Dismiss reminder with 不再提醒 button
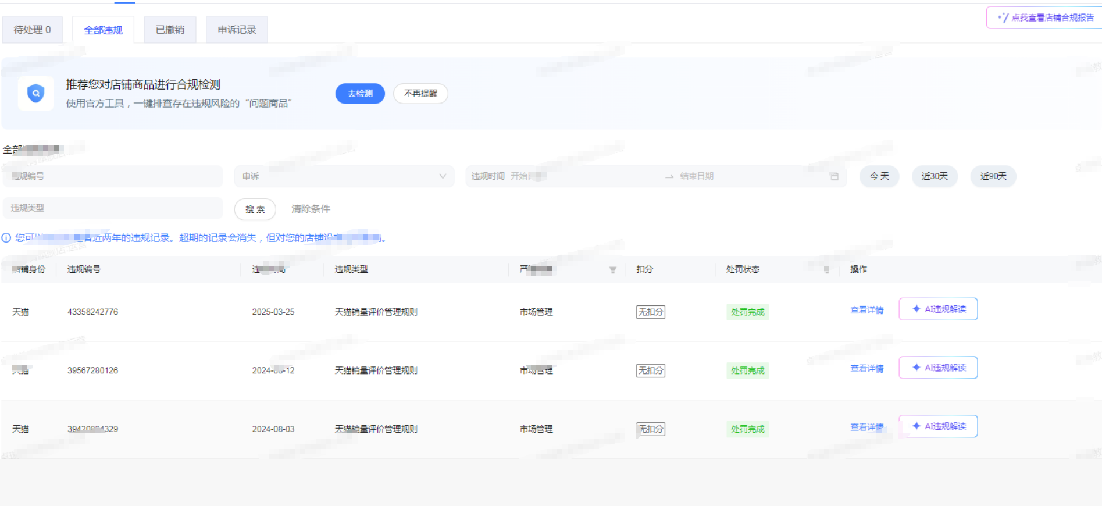 (420, 94)
